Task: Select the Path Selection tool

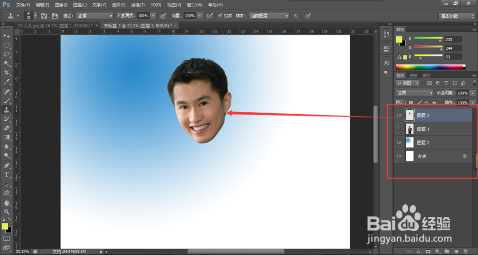Action: coord(6,184)
